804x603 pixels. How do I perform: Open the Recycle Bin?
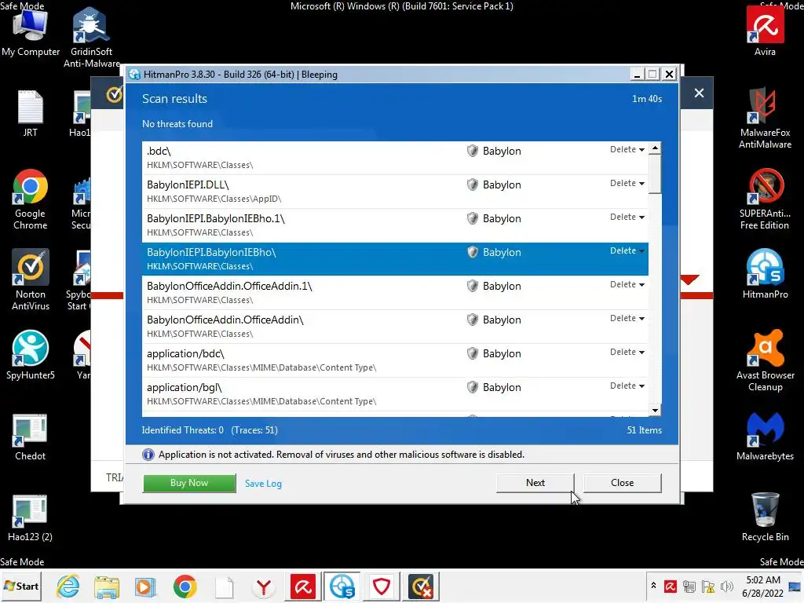pos(765,517)
